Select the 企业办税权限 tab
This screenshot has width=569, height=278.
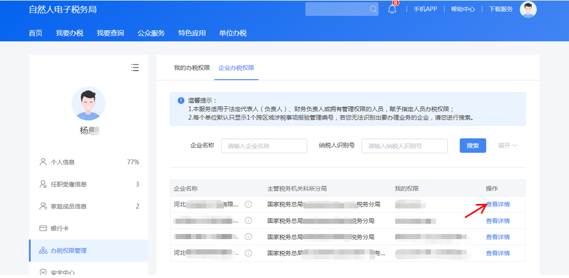click(236, 68)
